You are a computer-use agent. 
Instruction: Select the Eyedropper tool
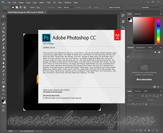click(3, 36)
